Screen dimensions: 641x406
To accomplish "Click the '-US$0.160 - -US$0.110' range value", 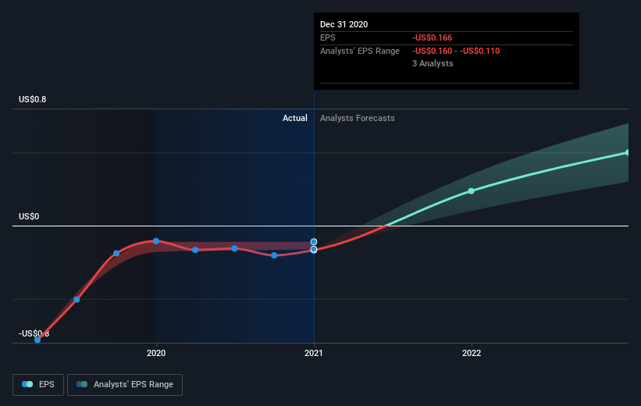I will point(456,51).
